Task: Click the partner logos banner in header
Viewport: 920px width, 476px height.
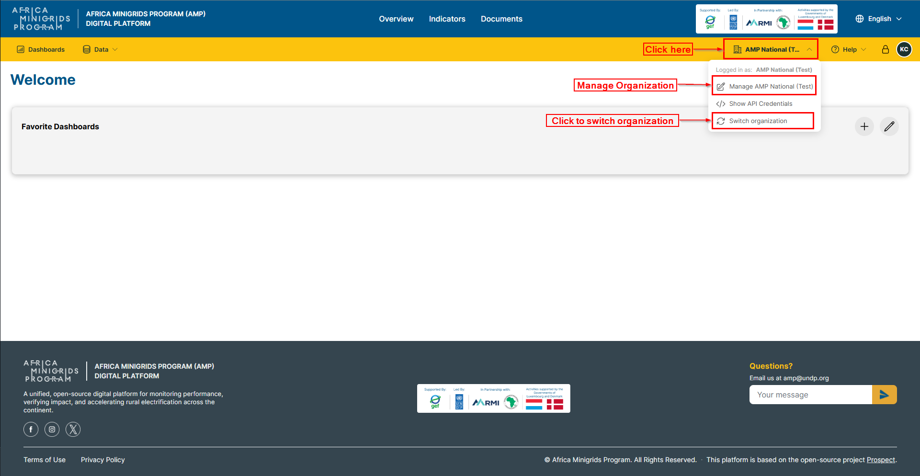Action: click(766, 19)
